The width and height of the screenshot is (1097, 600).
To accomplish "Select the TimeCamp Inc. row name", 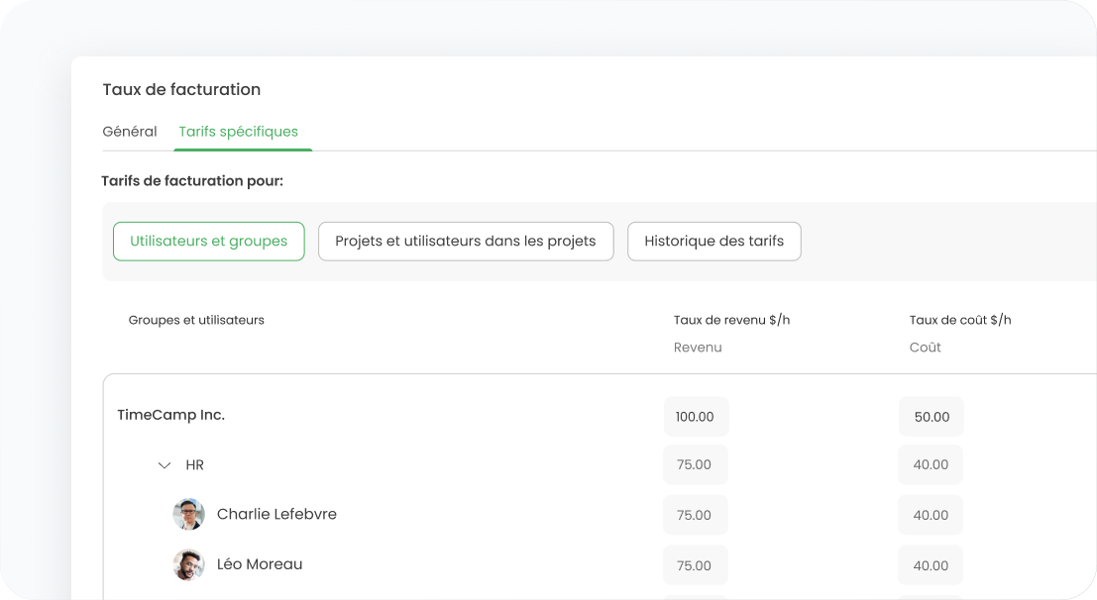I will pos(171,415).
